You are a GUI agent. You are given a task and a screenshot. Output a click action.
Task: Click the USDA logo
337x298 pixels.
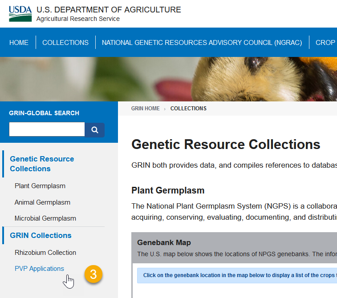(x=20, y=14)
